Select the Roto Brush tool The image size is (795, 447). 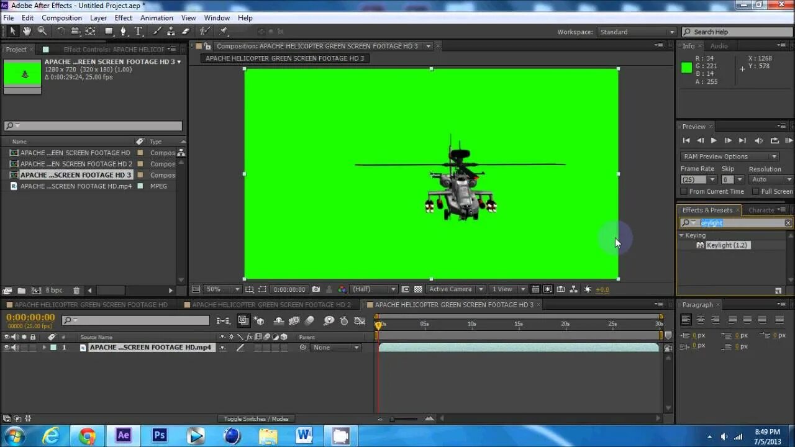pos(204,31)
